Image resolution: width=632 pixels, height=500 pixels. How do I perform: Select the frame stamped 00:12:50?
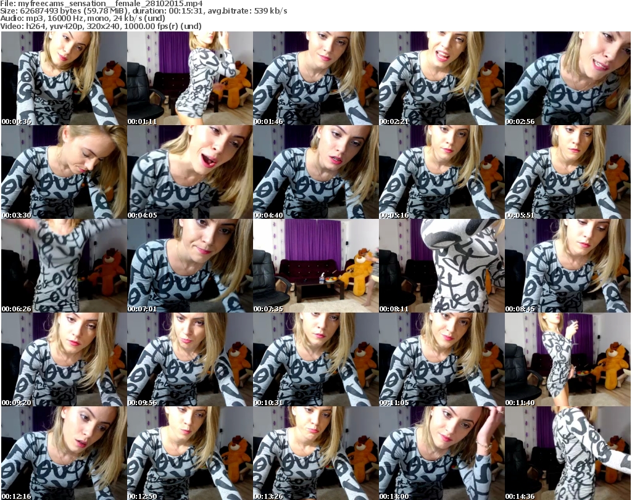[x=190, y=453]
